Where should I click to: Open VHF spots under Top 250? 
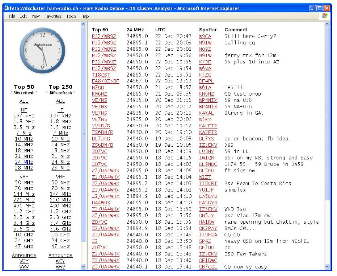point(61,177)
